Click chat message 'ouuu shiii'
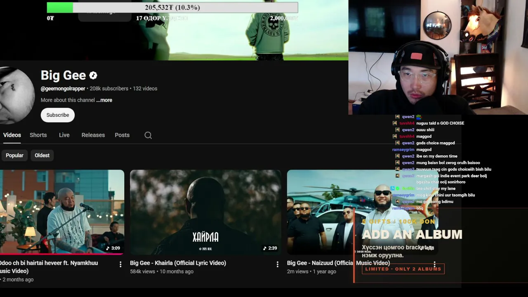This screenshot has height=297, width=528. point(425,130)
